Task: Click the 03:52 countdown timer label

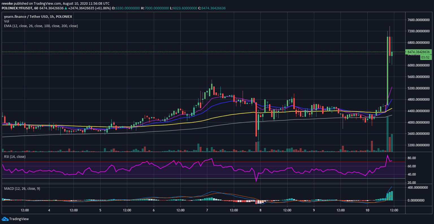Action: tap(425, 57)
